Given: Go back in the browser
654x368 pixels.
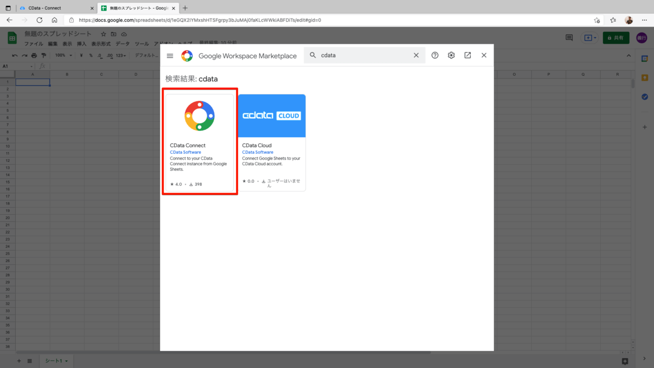Looking at the screenshot, I should tap(9, 20).
